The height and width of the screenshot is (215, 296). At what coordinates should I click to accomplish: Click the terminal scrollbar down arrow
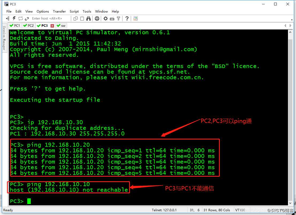point(290,203)
